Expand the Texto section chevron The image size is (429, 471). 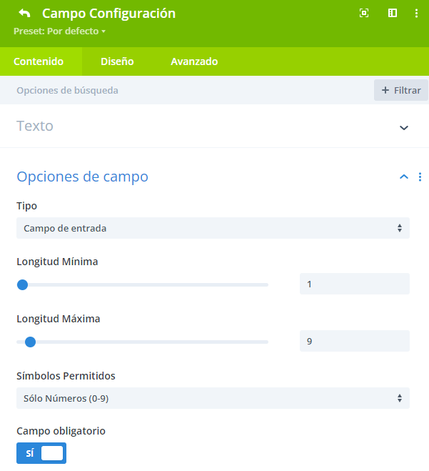point(404,128)
